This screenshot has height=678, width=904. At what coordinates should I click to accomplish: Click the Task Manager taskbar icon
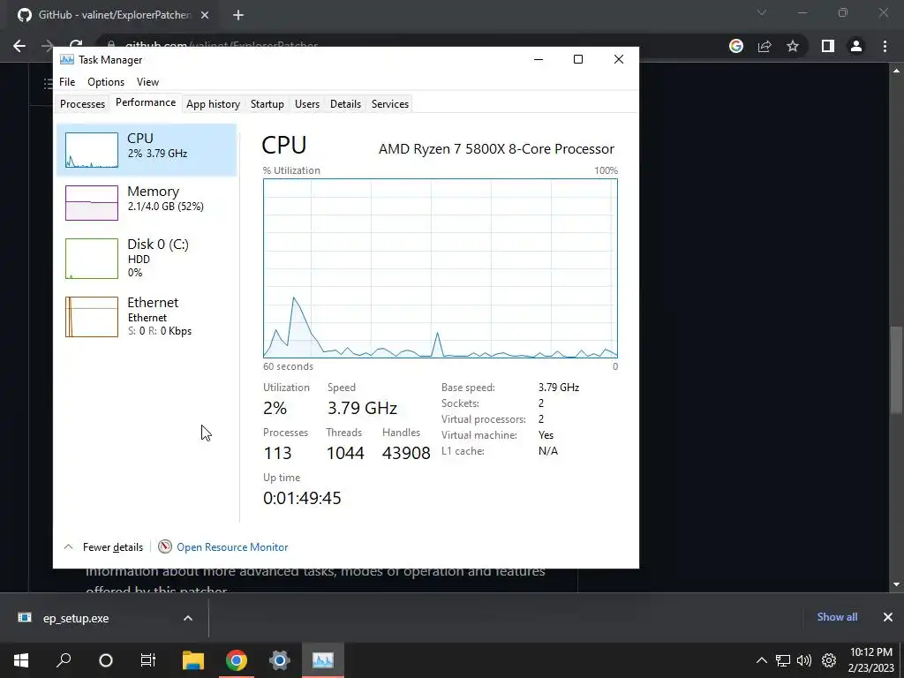[323, 660]
